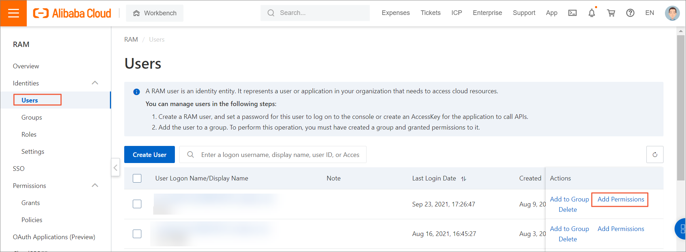Collapse the sidebar with the arrow handle

tap(115, 167)
